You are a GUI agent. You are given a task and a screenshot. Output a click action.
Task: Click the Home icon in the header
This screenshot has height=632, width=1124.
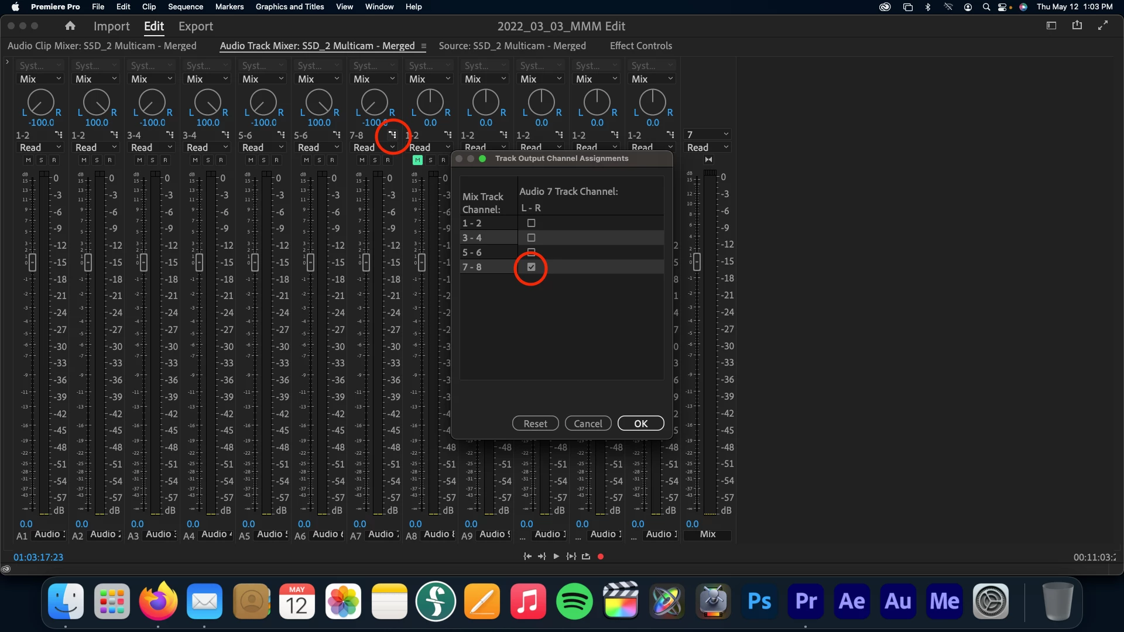tap(70, 26)
